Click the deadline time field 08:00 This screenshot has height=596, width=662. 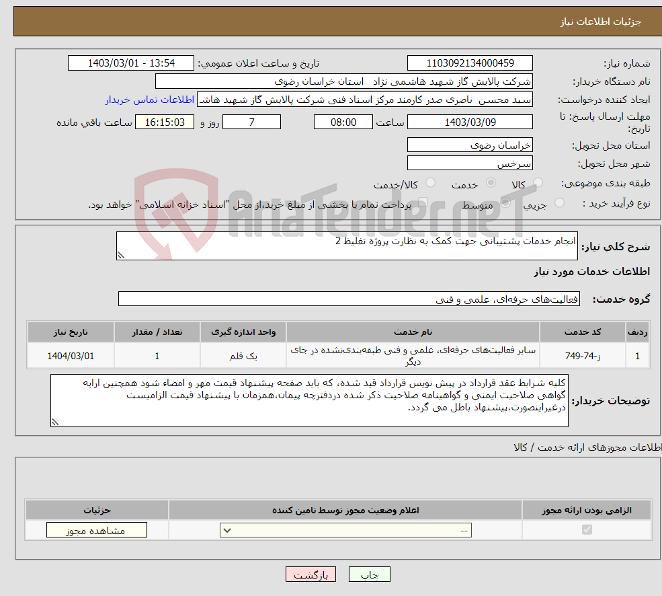coord(343,122)
